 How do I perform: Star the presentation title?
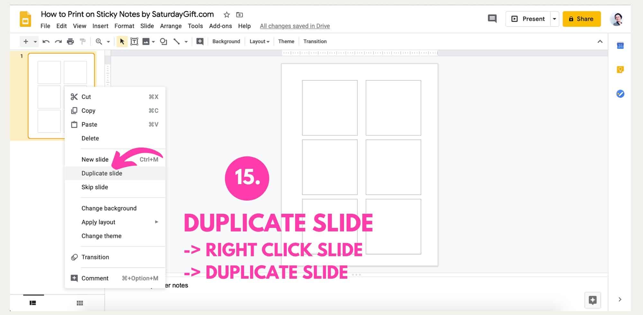click(x=226, y=14)
